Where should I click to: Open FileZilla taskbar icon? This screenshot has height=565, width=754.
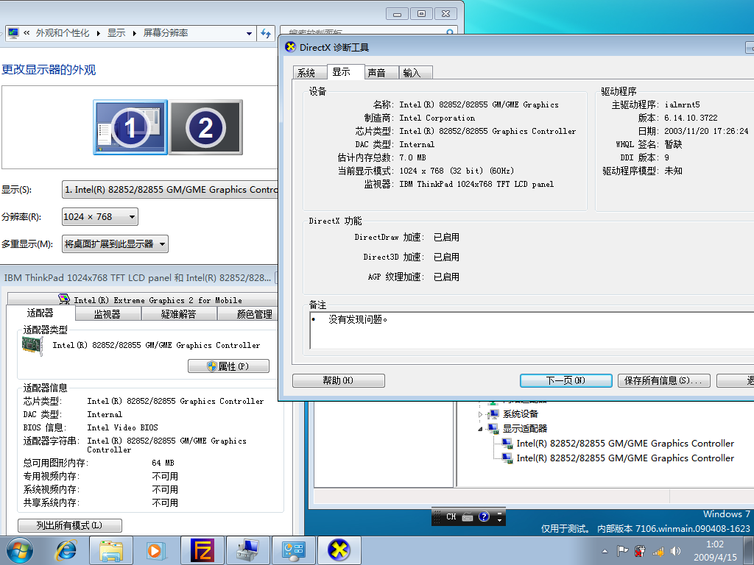point(202,550)
